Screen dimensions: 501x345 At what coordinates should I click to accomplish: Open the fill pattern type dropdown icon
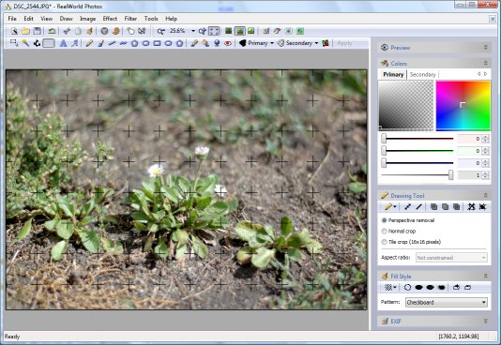(390, 288)
